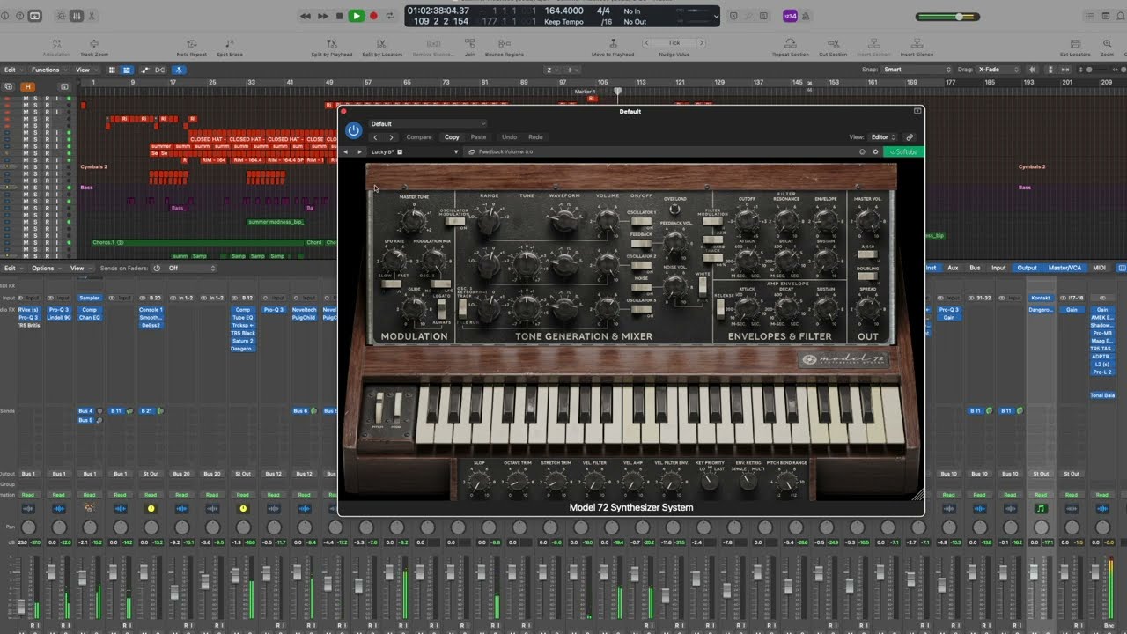Click the Play button in the transport
This screenshot has width=1127, height=634.
click(x=356, y=16)
